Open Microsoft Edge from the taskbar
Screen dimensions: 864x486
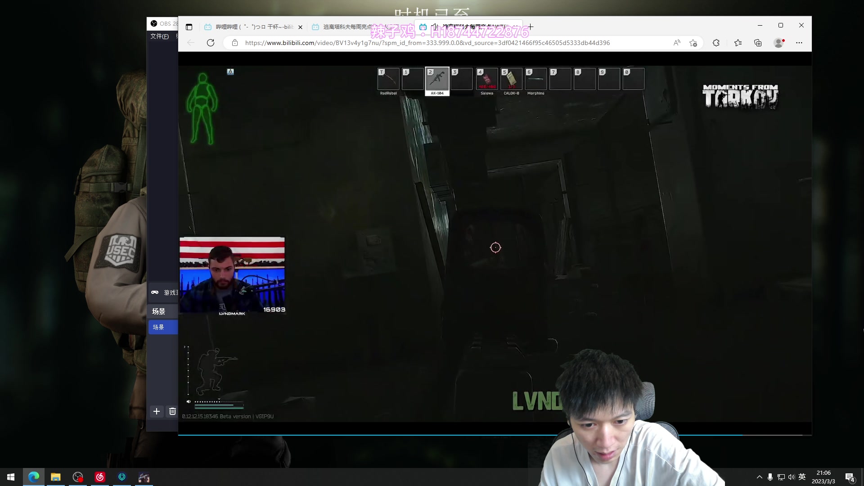34,477
